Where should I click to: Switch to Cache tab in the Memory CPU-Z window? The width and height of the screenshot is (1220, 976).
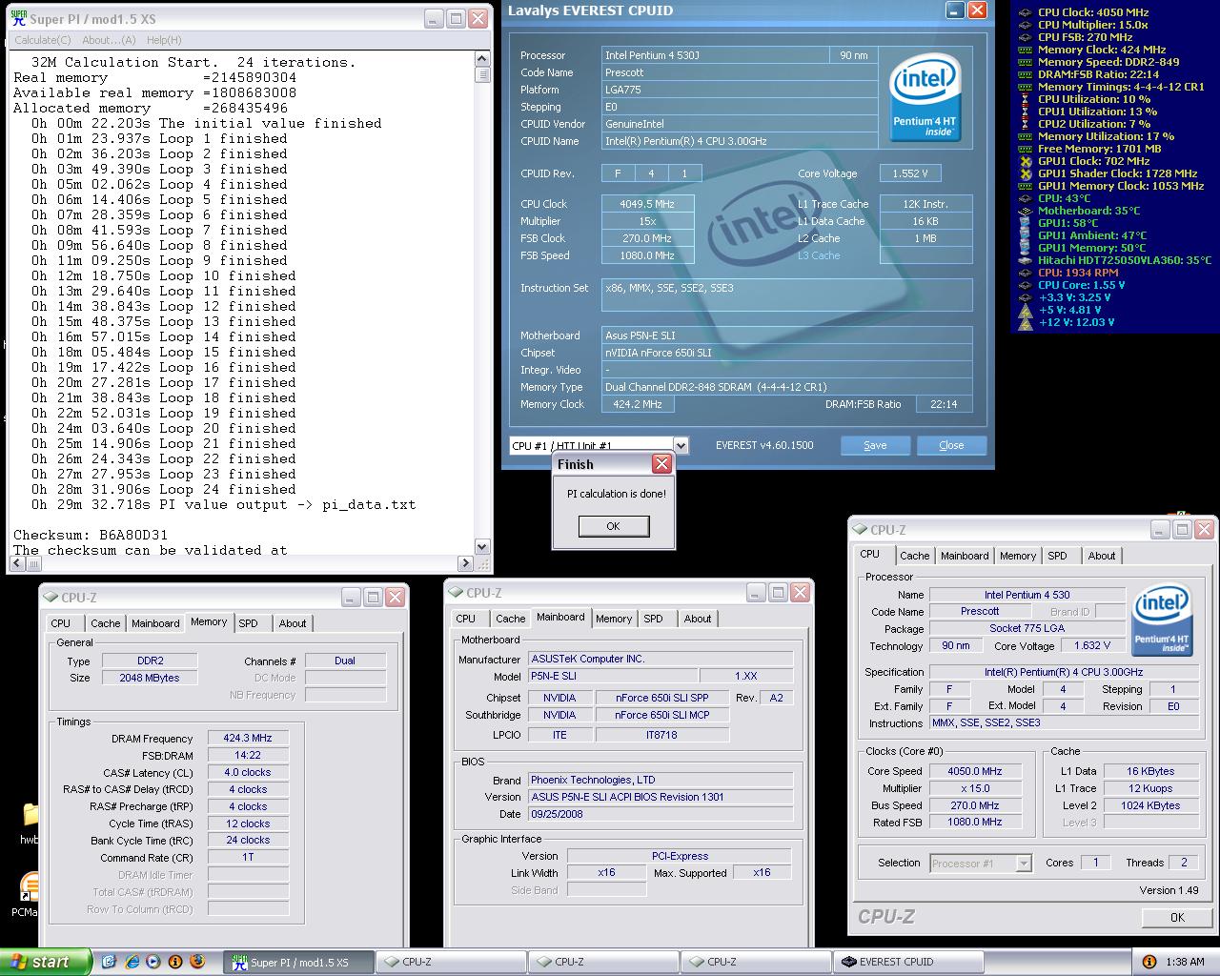coord(105,623)
